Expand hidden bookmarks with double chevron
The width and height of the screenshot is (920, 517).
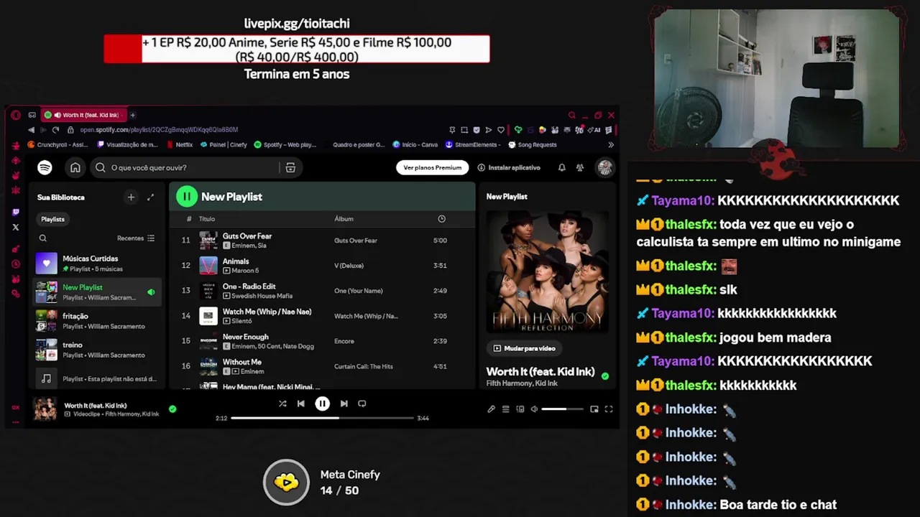(611, 144)
